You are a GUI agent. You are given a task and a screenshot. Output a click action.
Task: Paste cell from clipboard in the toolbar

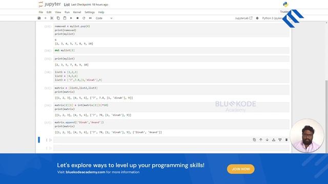(65, 18)
